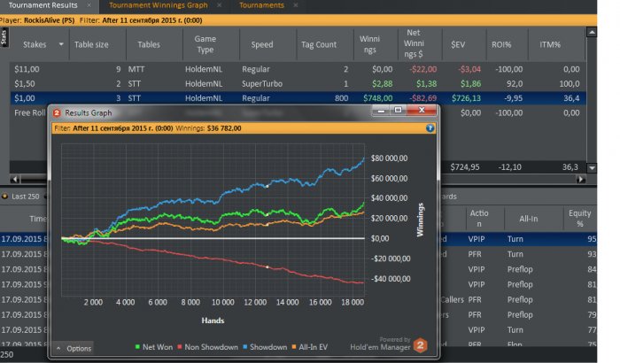Select the $11,00 MTT row

[298, 69]
